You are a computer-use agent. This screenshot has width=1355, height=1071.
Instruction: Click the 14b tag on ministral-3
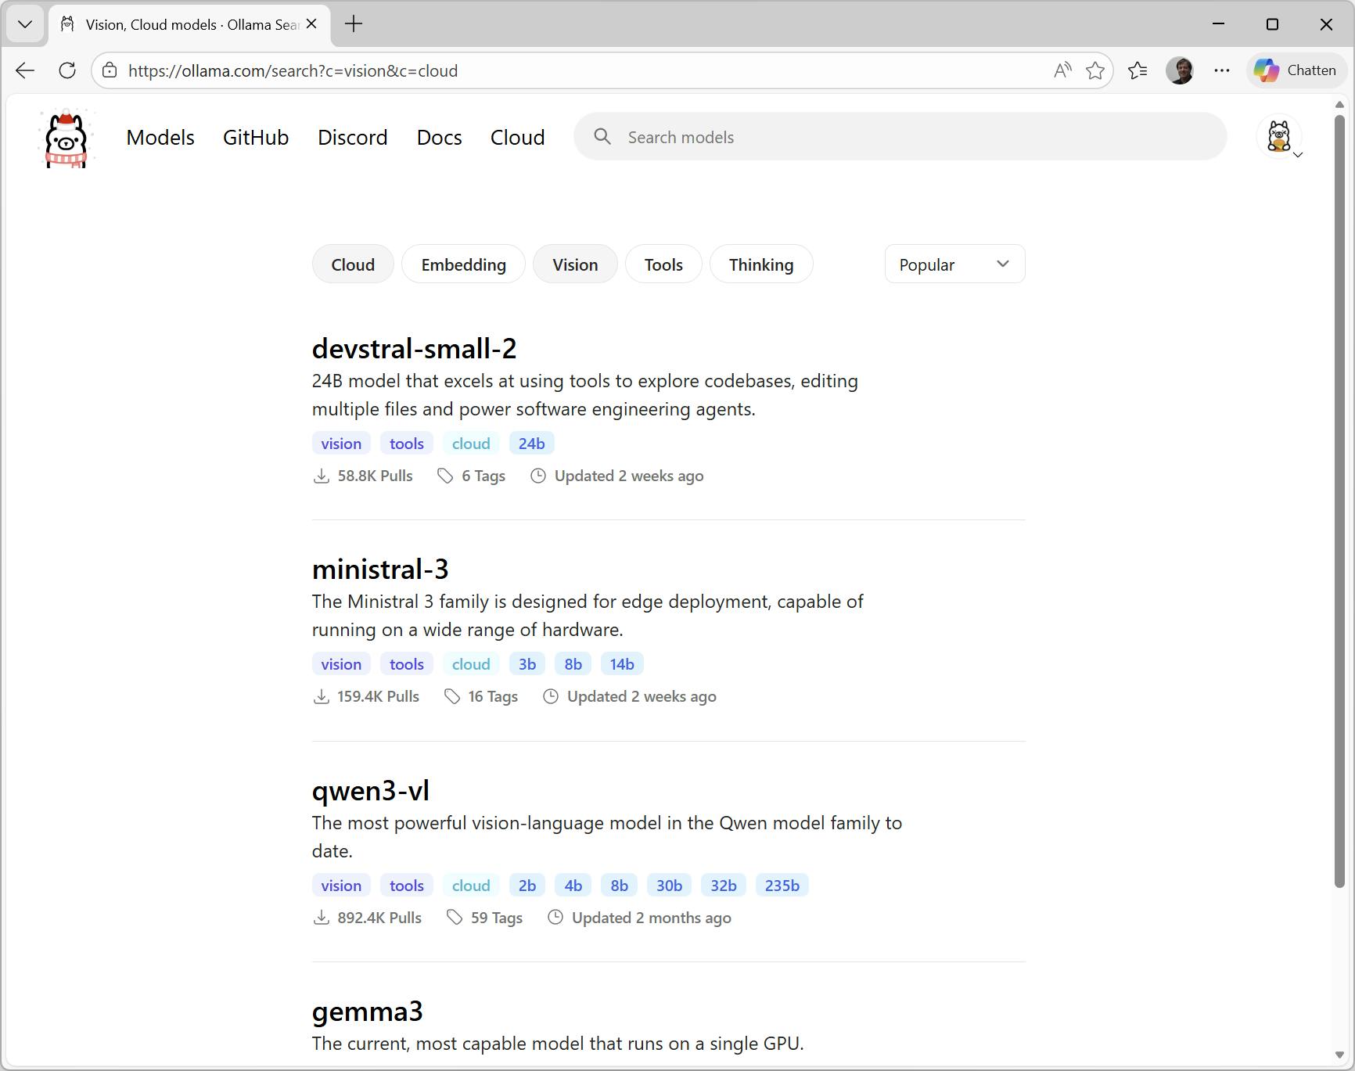pyautogui.click(x=622, y=664)
